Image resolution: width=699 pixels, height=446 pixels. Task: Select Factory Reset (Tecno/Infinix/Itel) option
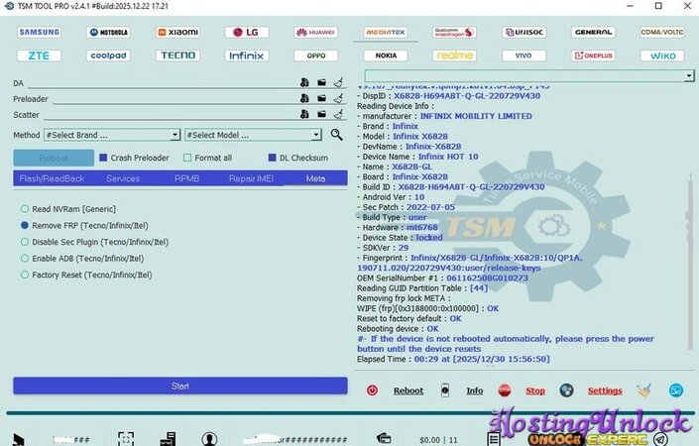click(23, 275)
